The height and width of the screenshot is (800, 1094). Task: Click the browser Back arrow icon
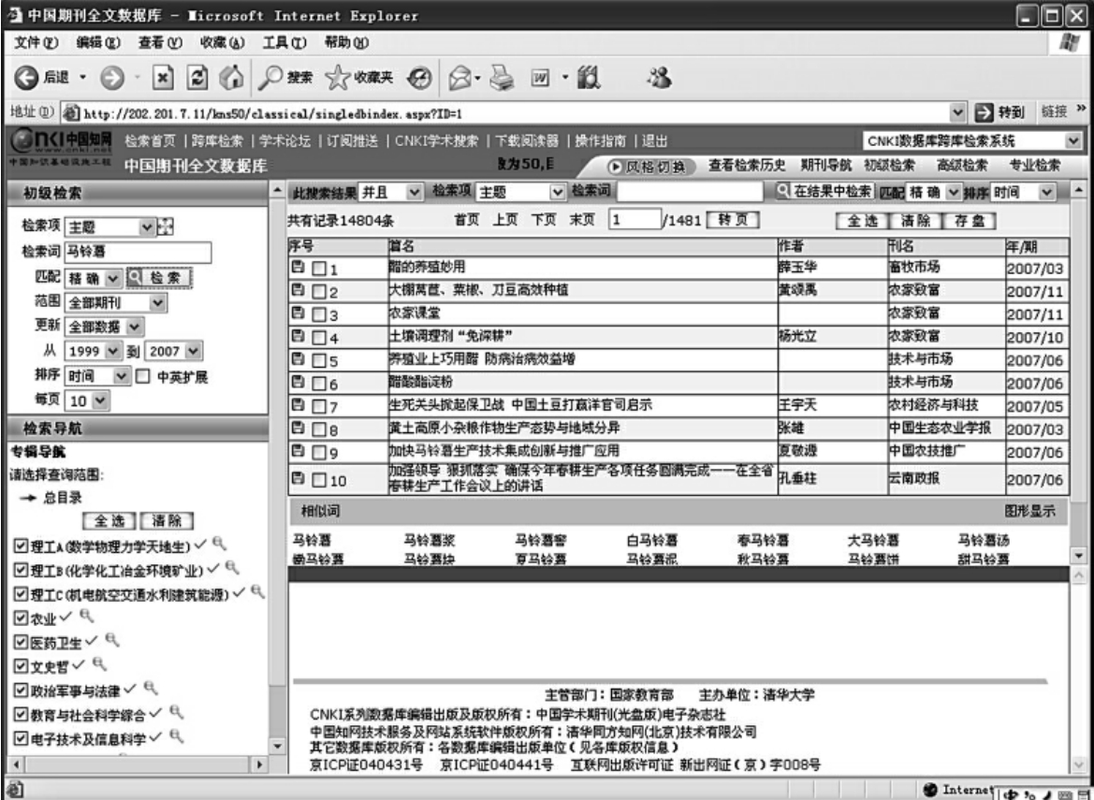[x=26, y=78]
